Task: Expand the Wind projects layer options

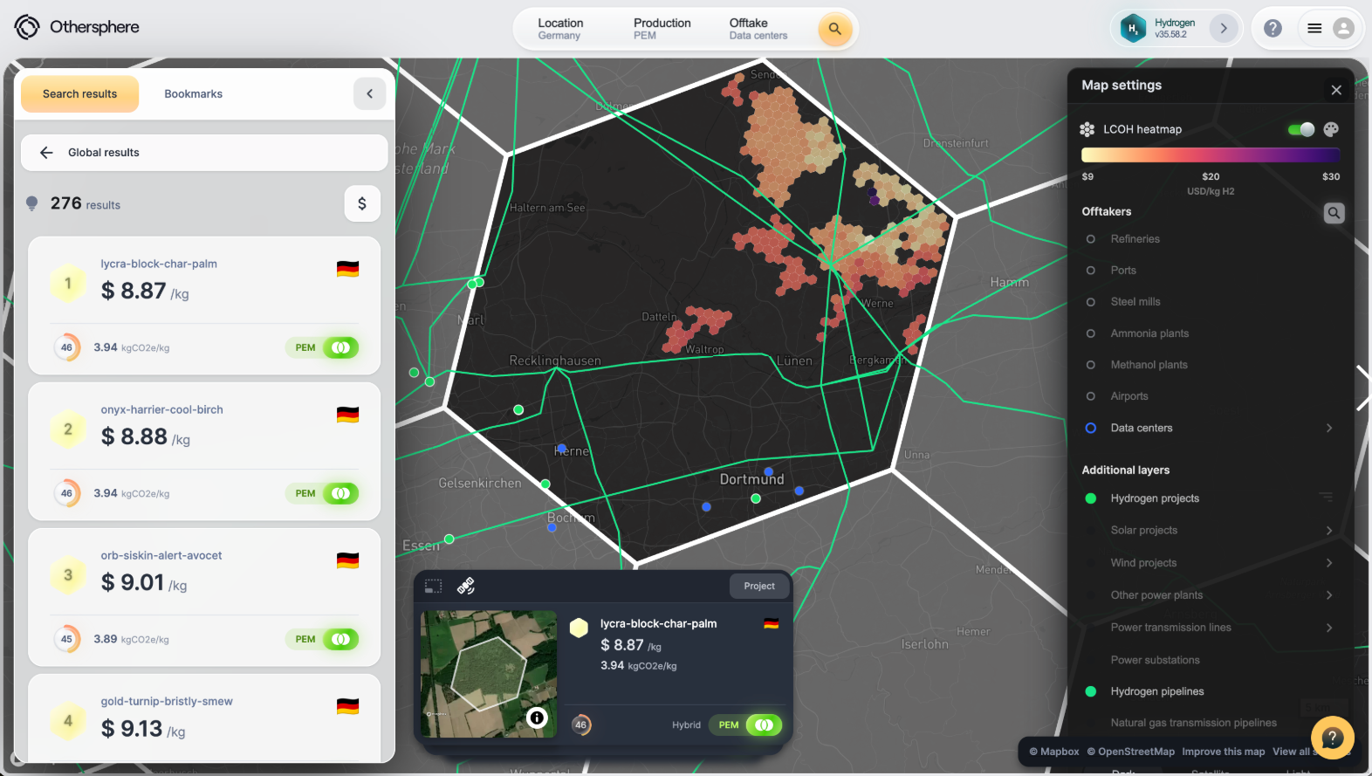Action: point(1328,563)
